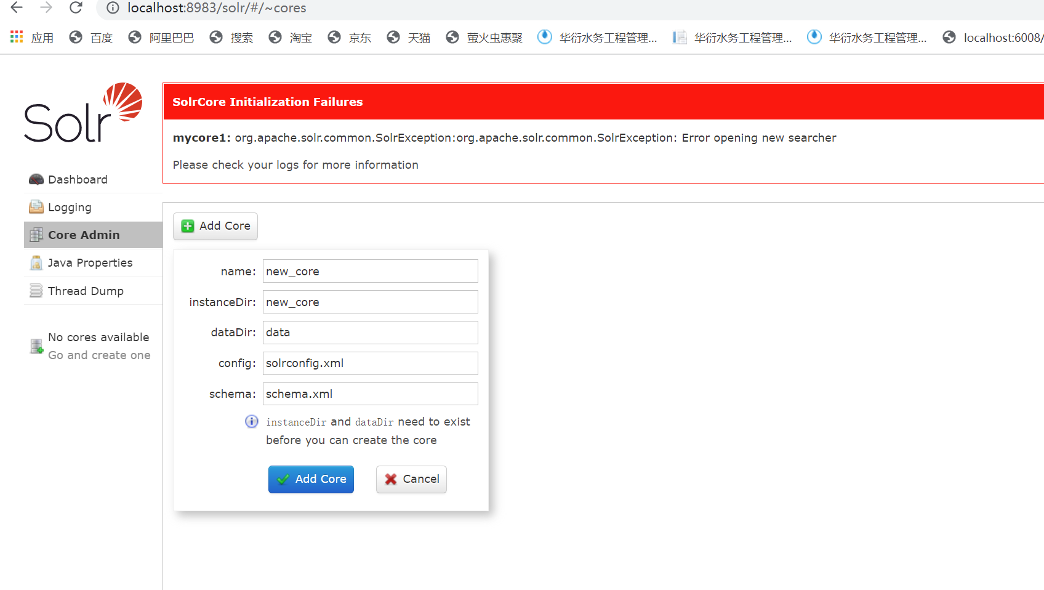Click the 'config:' field label
1044x590 pixels.
(237, 363)
